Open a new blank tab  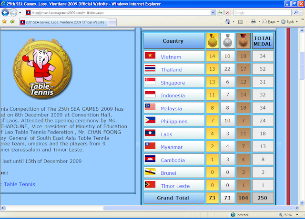coord(112,22)
